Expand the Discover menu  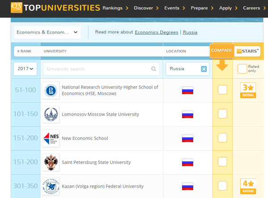[x=147, y=8]
